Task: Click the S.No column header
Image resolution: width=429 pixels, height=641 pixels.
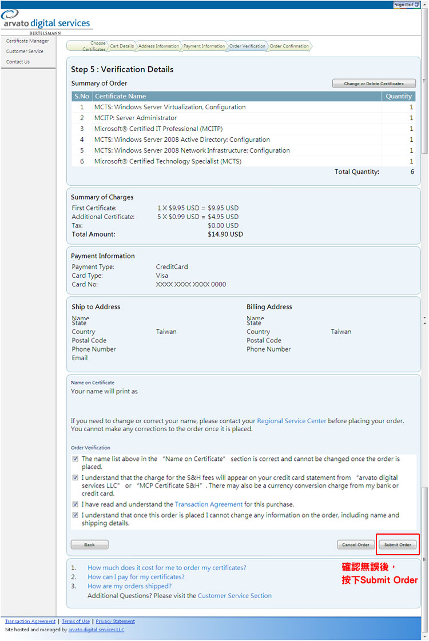Action: pyautogui.click(x=82, y=96)
